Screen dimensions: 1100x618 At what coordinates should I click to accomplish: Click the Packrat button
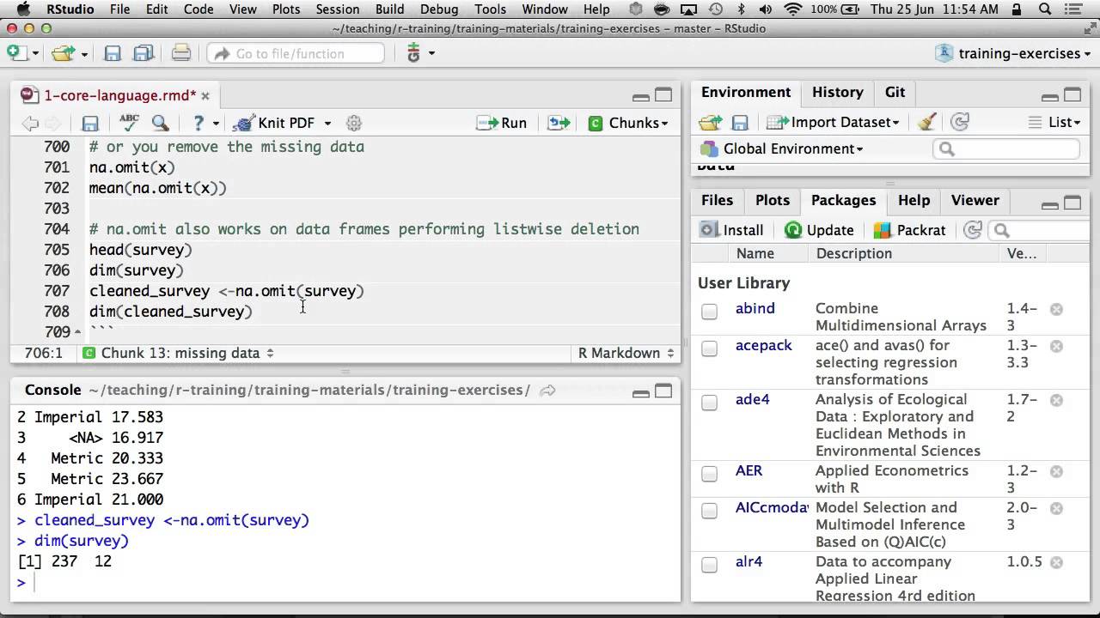click(x=909, y=230)
